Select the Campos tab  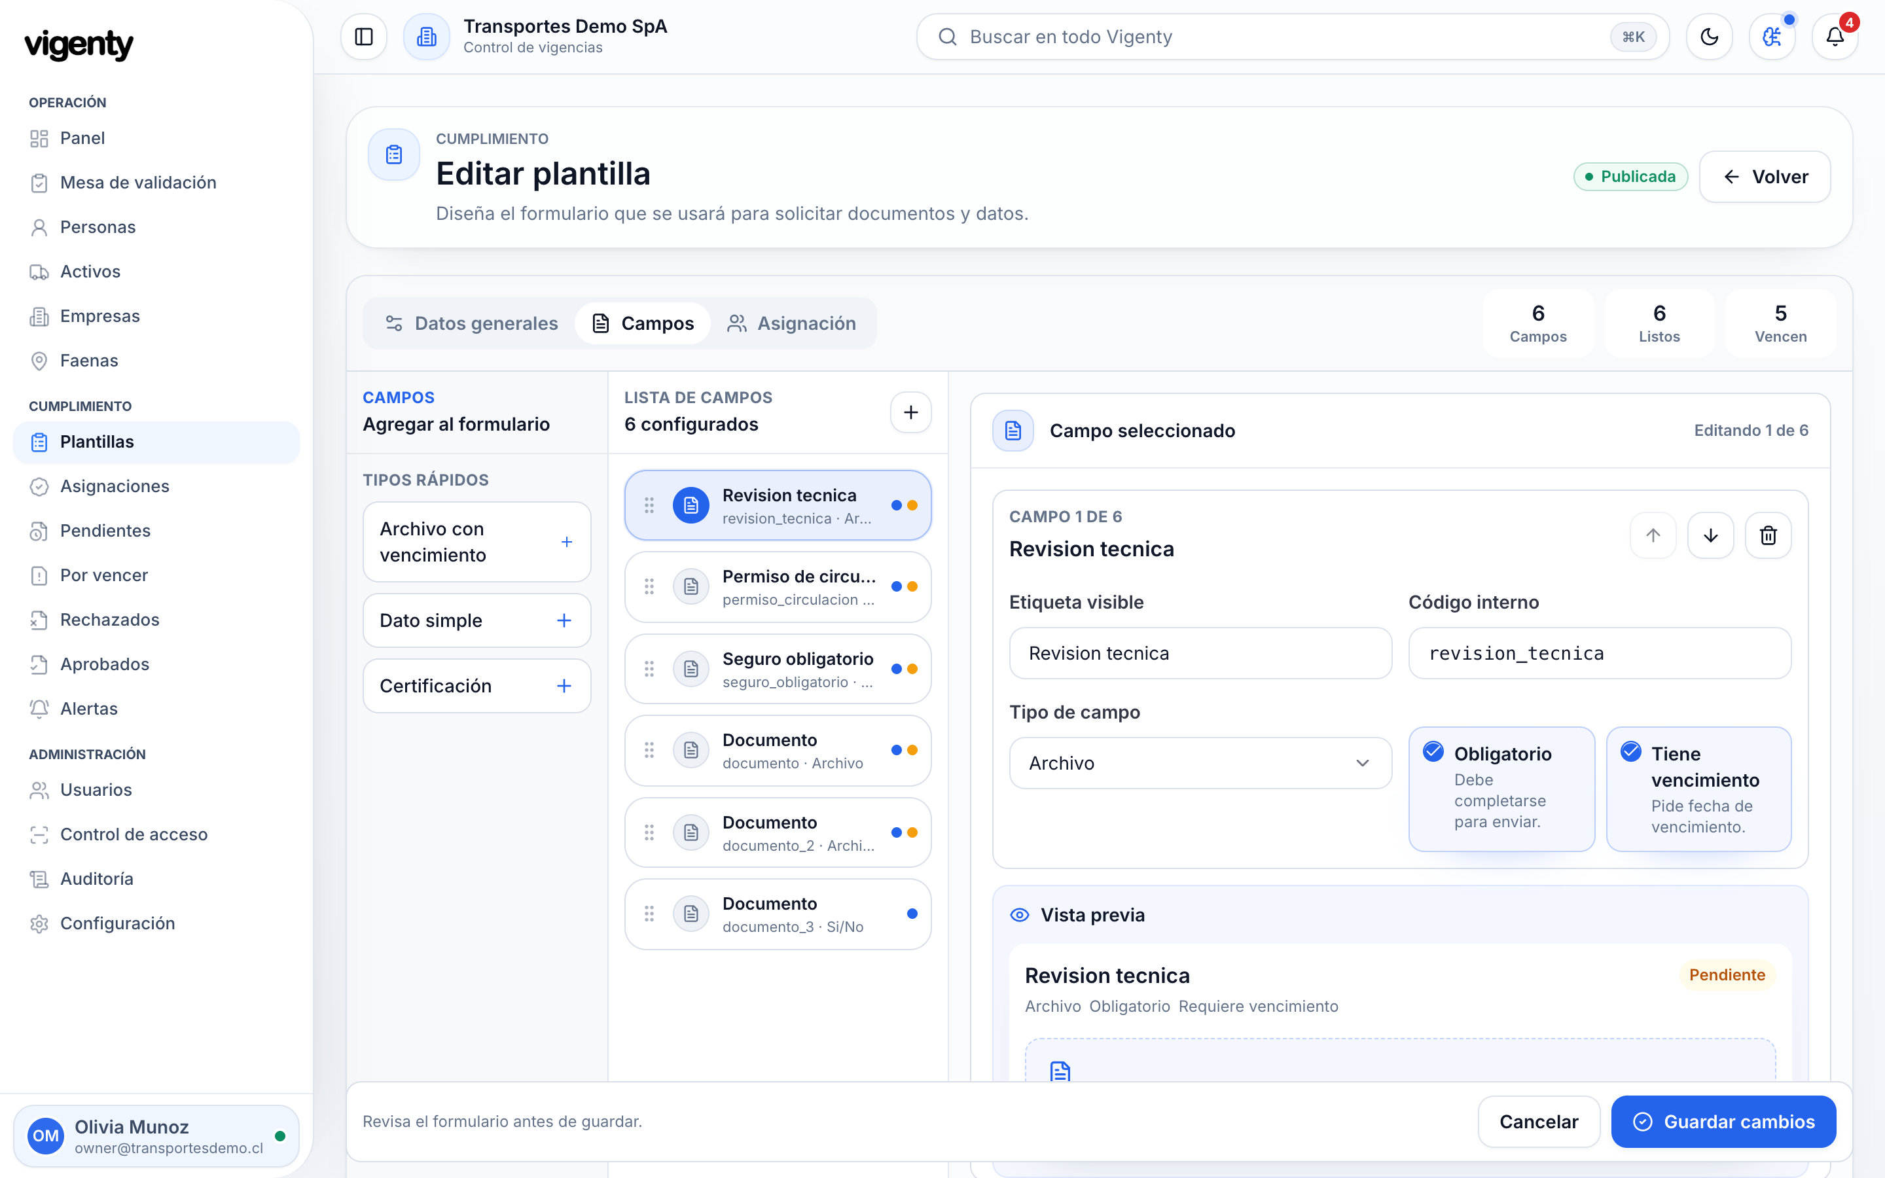tap(643, 323)
